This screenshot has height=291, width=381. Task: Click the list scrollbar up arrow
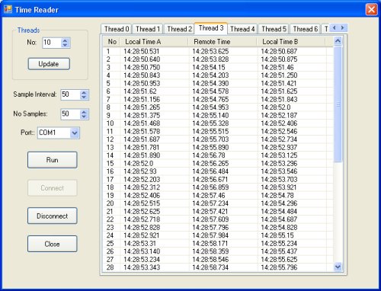pos(338,41)
